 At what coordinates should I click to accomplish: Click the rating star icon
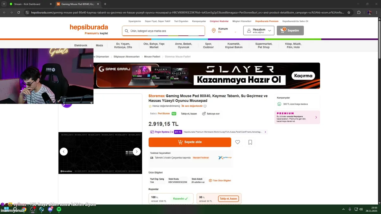(150, 106)
